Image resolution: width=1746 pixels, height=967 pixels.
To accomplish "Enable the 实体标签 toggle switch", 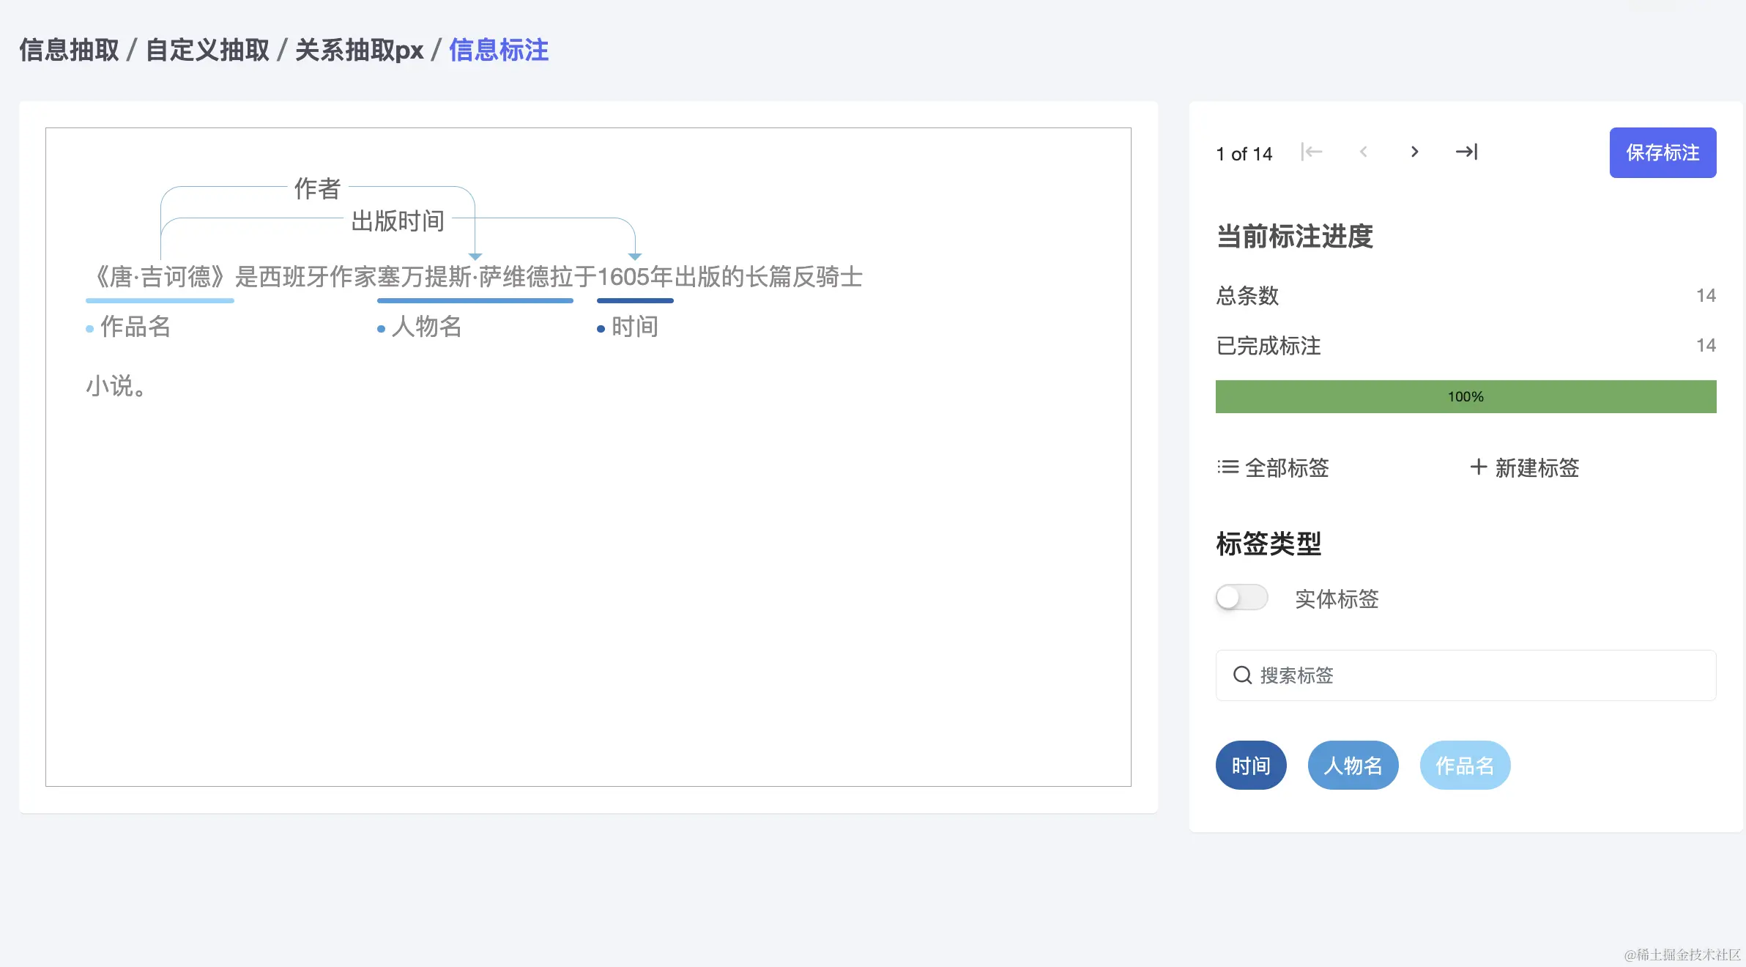I will click(x=1241, y=598).
